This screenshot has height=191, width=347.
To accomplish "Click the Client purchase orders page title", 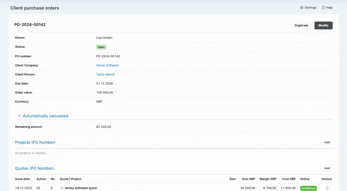I will [x=35, y=8].
